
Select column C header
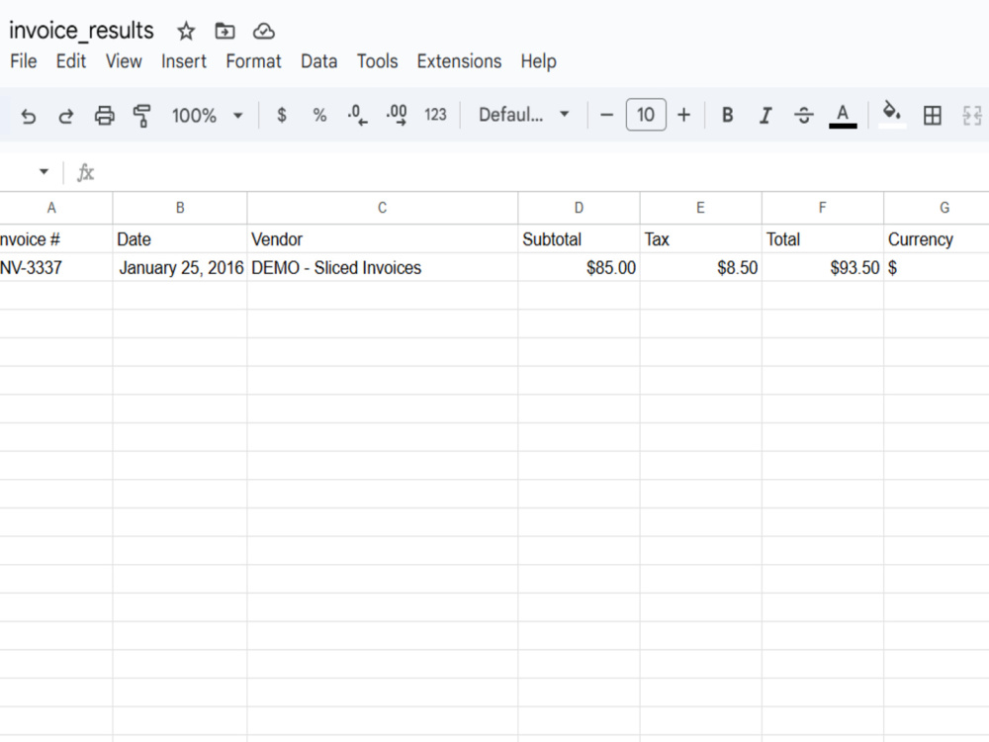[382, 208]
